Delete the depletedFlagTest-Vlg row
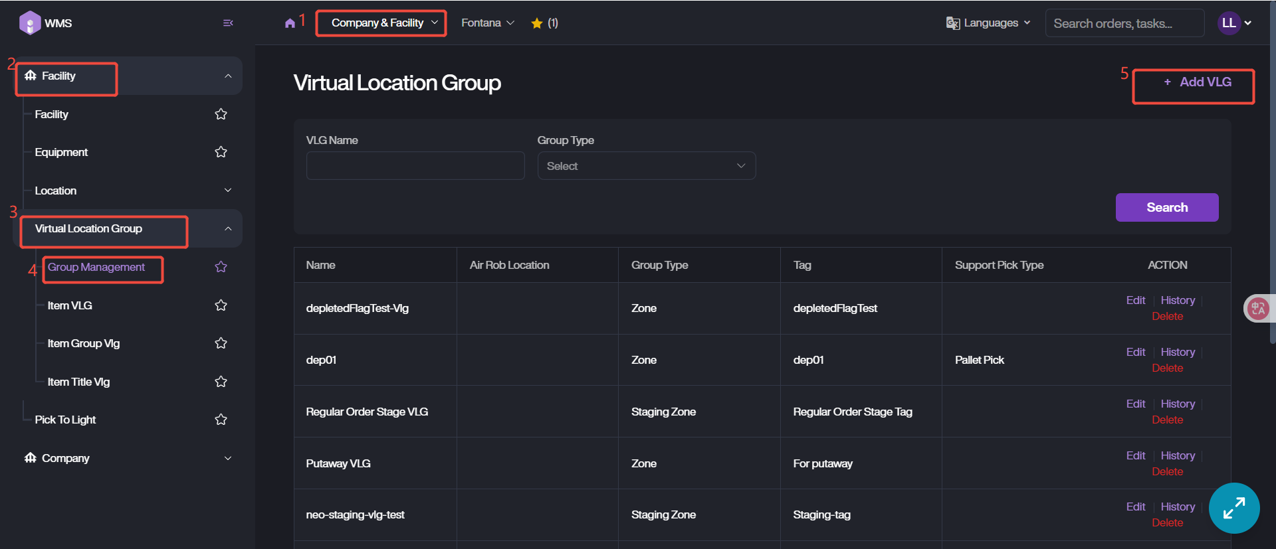 1168,316
